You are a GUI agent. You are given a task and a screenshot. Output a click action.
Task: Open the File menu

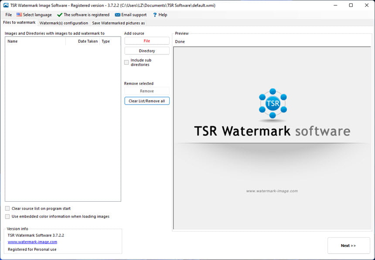[8, 15]
